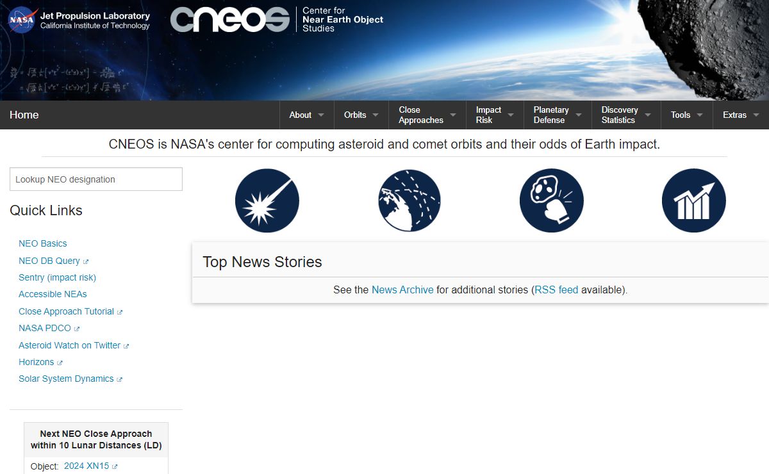Click external-link icon beside 2024 XN15
Viewport: 769px width, 474px height.
(x=115, y=467)
